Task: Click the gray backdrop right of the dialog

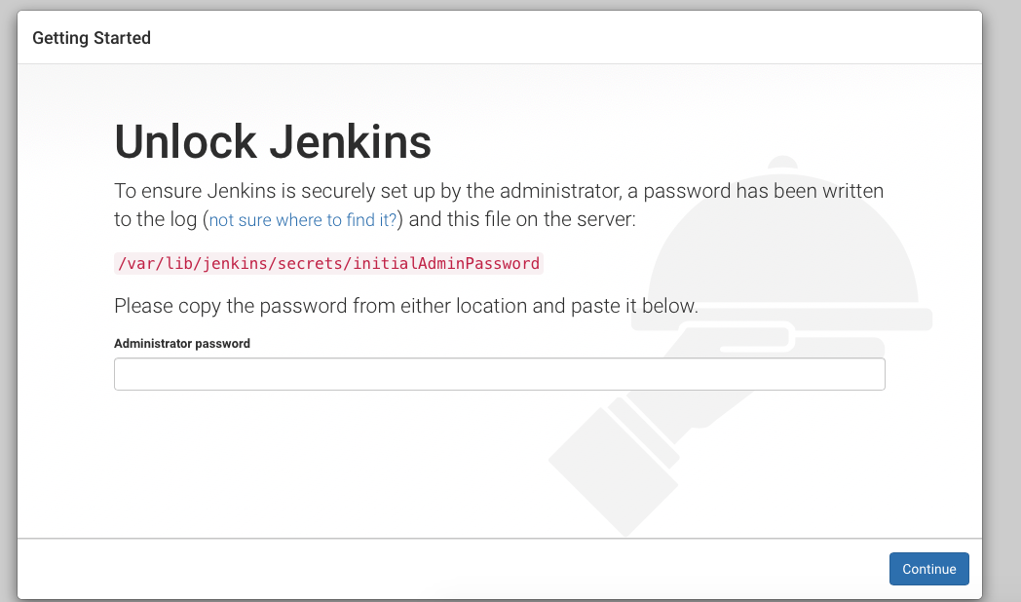Action: [1002, 292]
